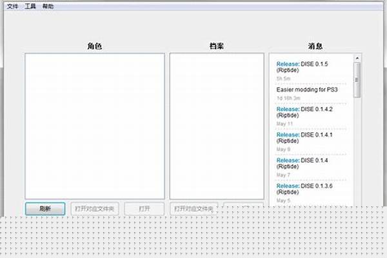
Task: Click the "May 5" date text
Action: tap(283, 201)
